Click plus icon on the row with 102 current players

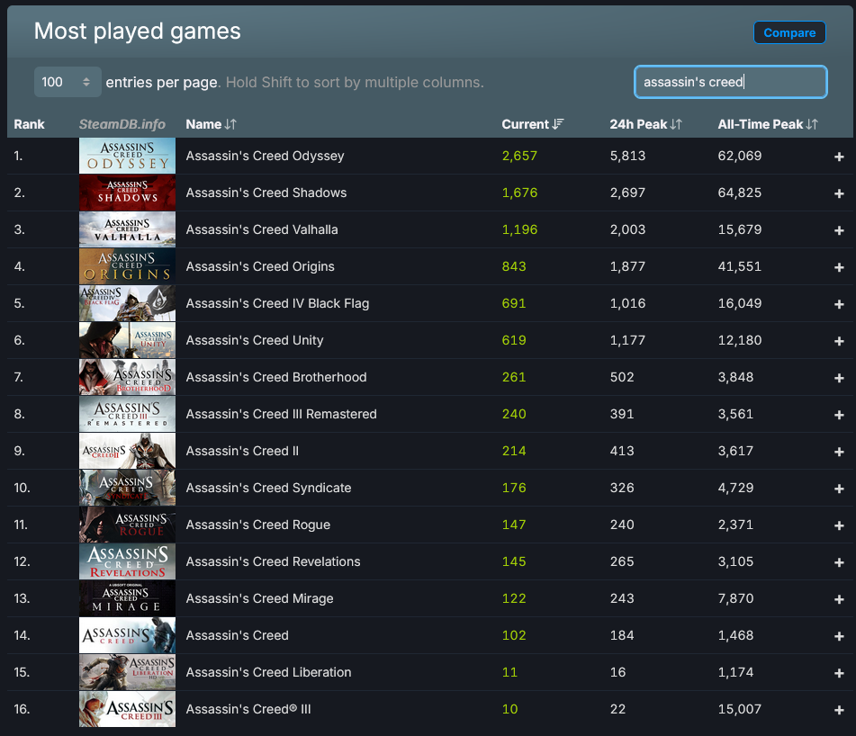(839, 636)
